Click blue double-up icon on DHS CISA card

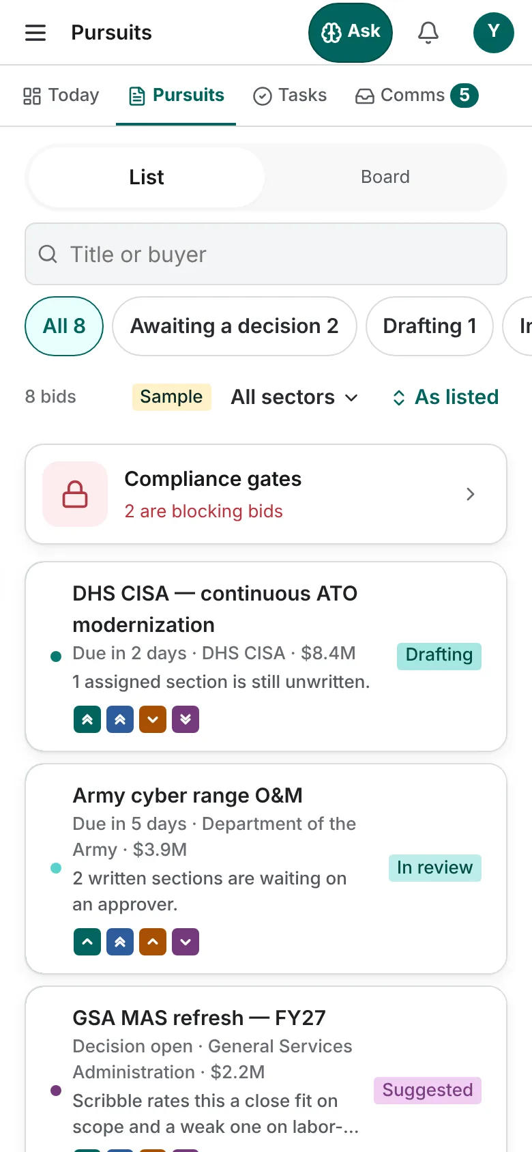120,719
